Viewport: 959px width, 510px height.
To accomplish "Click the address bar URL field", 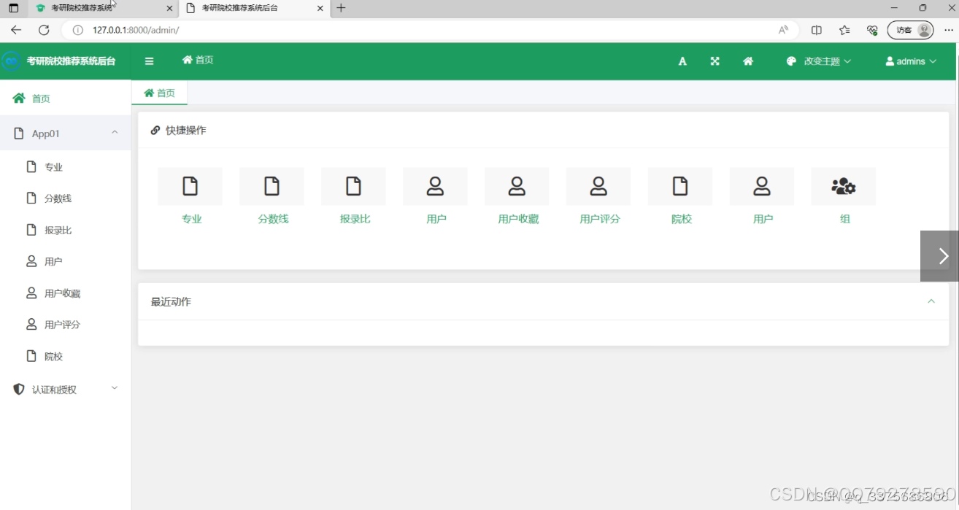I will coord(431,30).
